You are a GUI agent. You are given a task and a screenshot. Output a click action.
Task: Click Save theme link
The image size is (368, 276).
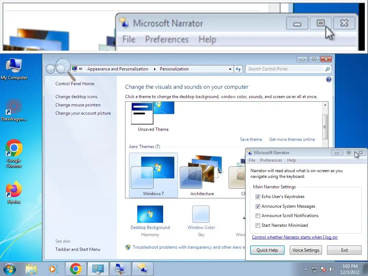[x=251, y=139]
